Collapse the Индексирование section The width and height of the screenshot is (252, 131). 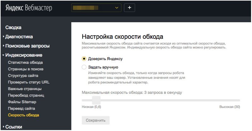point(24,55)
